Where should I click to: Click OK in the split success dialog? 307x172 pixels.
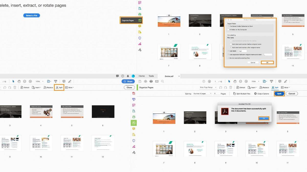tap(264, 118)
